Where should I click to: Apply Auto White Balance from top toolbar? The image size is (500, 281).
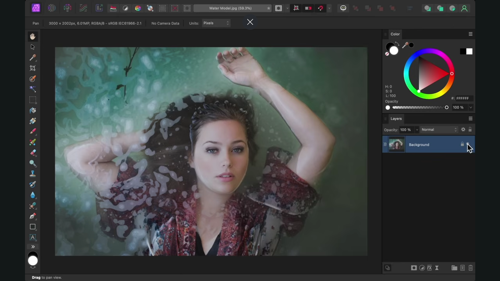click(150, 8)
